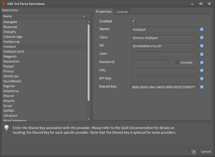This screenshot has height=157, width=215.
Task: Select UltraCart in the extensions list
Action: click(x=44, y=116)
